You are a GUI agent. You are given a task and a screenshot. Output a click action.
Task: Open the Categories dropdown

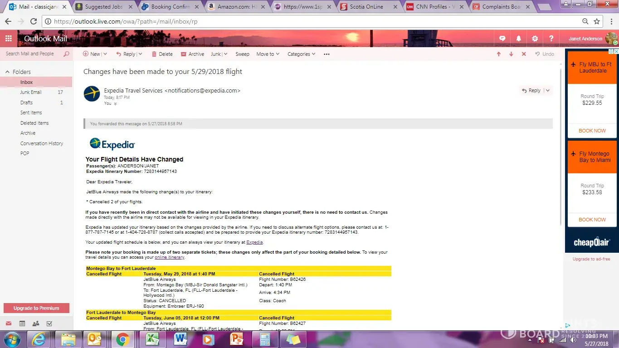click(302, 54)
